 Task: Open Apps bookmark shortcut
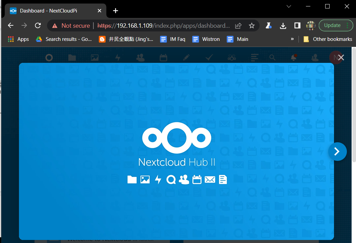coord(18,39)
